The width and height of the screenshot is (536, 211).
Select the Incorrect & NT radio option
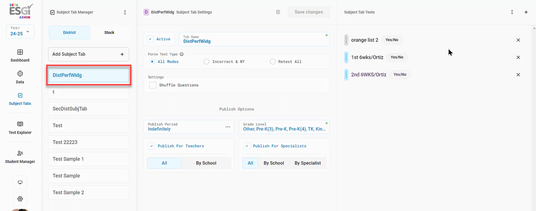tap(207, 62)
